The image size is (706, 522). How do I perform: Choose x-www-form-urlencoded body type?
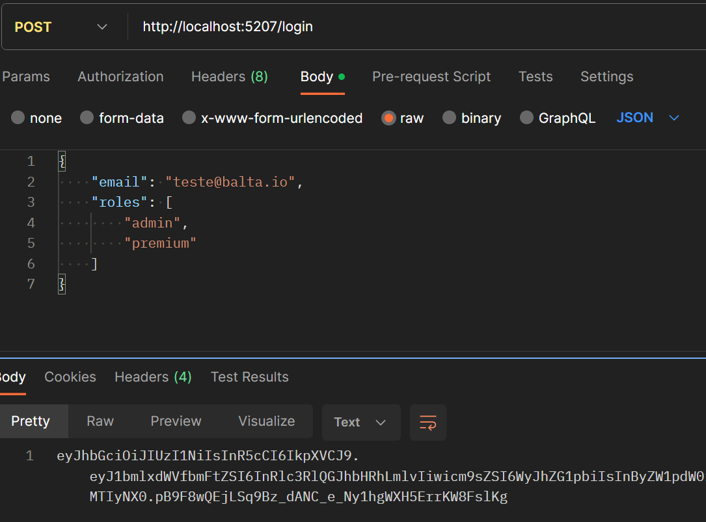click(273, 118)
